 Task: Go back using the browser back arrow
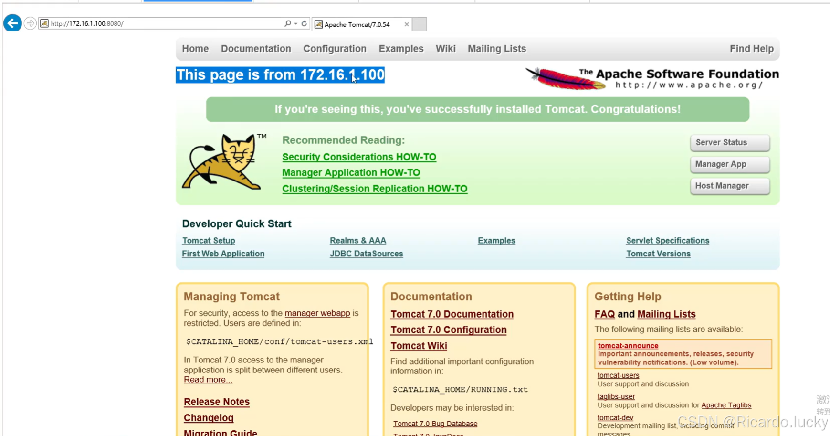(x=12, y=23)
